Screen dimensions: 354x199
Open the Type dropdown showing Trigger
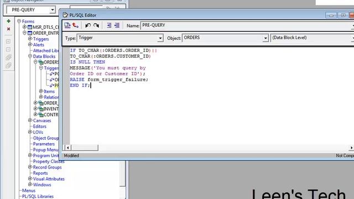(x=160, y=38)
